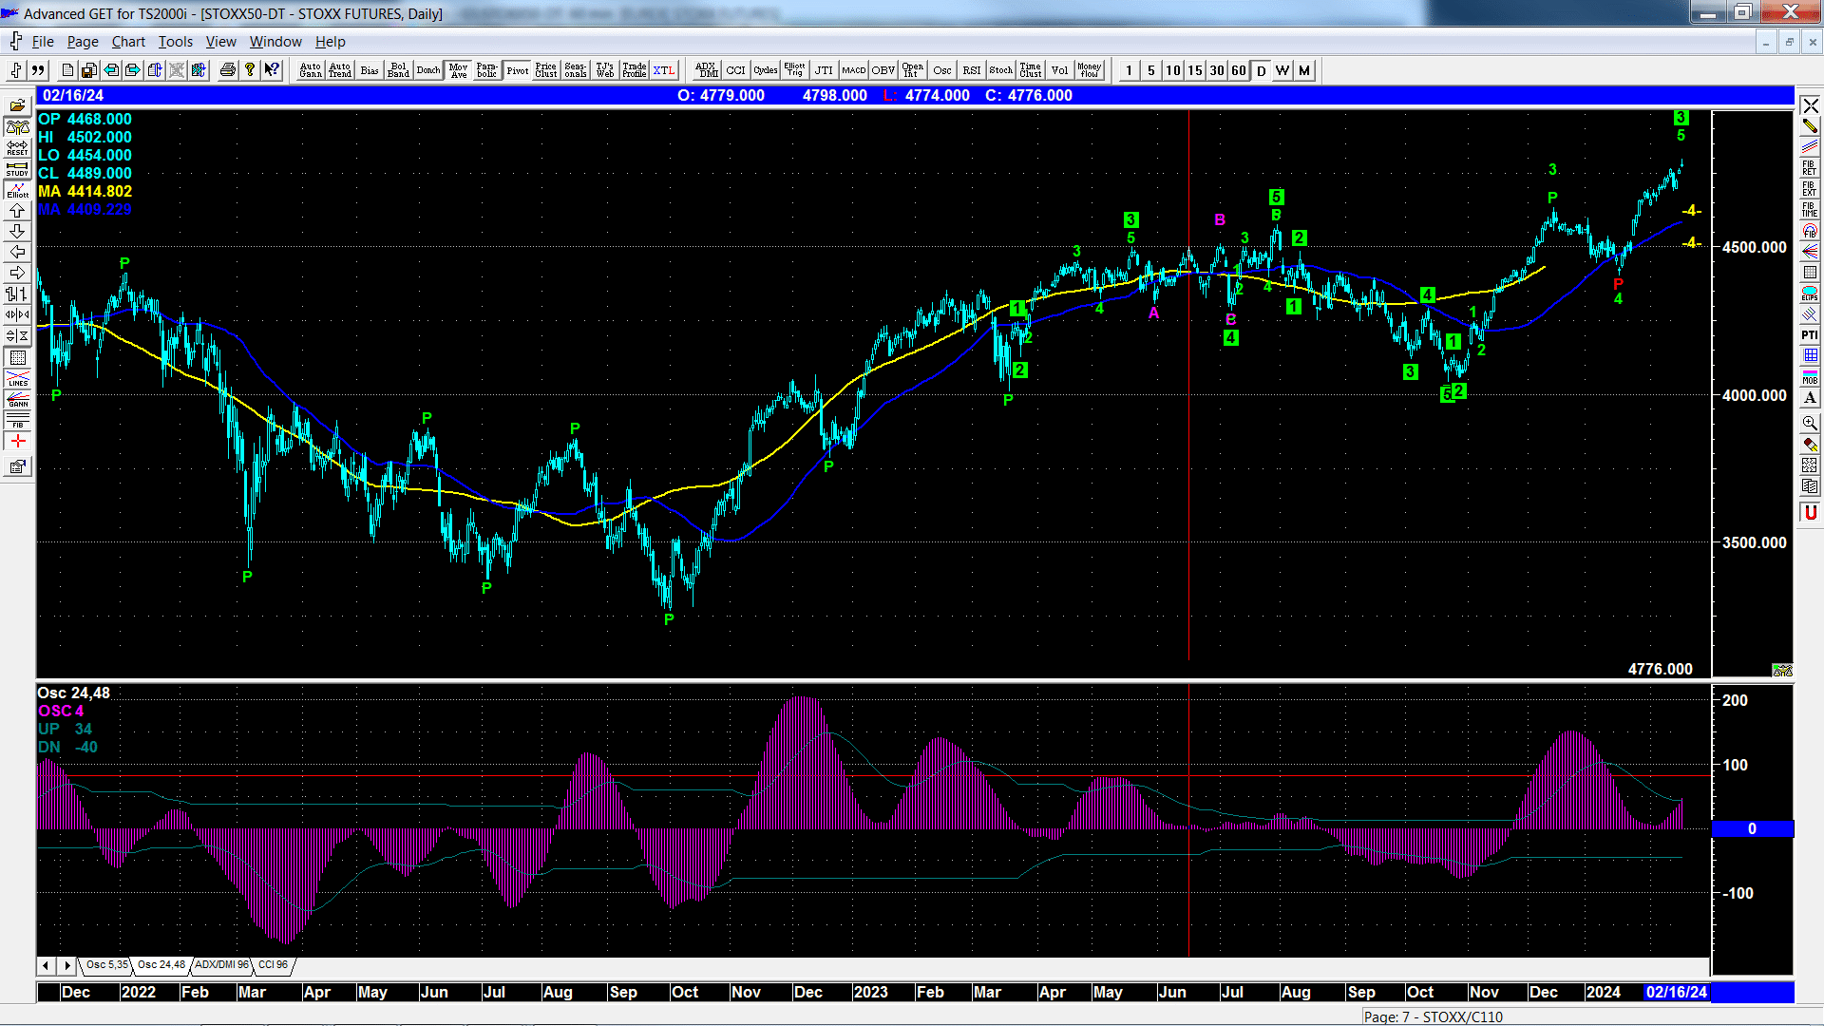Image resolution: width=1824 pixels, height=1026 pixels.
Task: Activate the red crosshair cursor tool
Action: pyautogui.click(x=17, y=441)
